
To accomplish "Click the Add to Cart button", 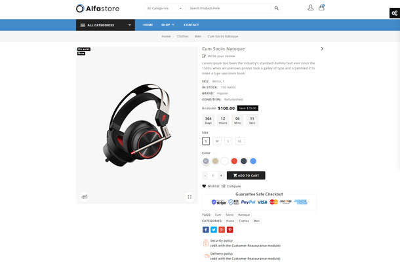I will [x=246, y=176].
